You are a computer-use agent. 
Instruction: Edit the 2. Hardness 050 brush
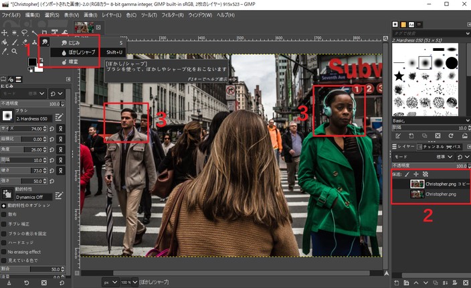59,117
